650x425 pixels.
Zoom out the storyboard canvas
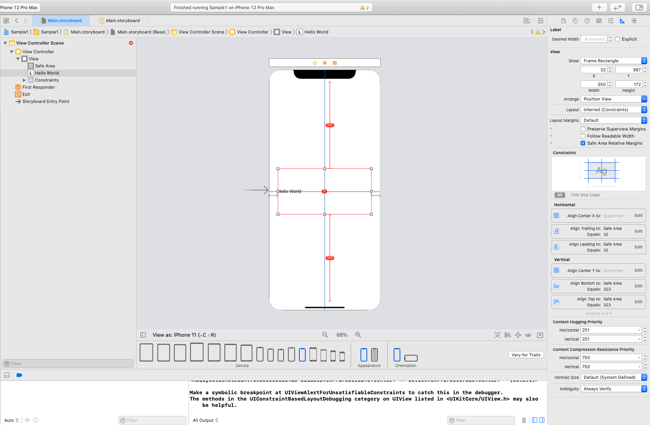[325, 335]
